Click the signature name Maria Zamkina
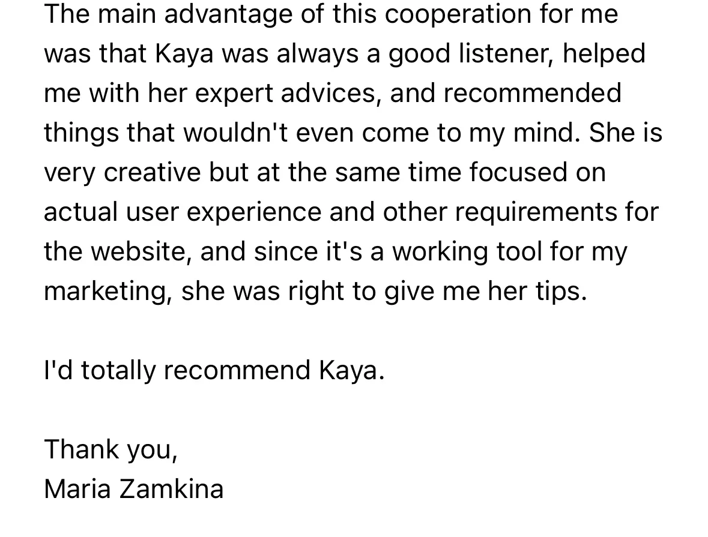The image size is (708, 537). 134,489
